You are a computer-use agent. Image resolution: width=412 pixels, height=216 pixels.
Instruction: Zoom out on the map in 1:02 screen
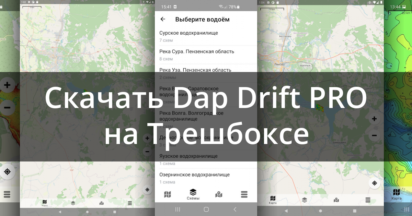pyautogui.click(x=147, y=151)
